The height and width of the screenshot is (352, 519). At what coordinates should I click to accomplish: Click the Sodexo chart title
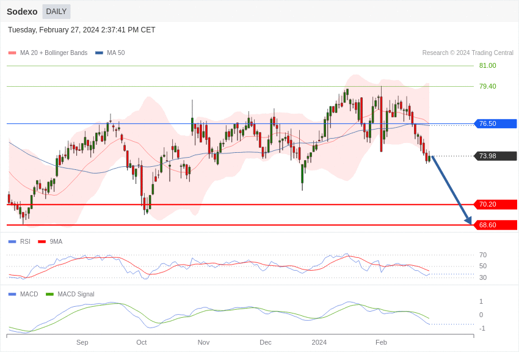coord(22,12)
